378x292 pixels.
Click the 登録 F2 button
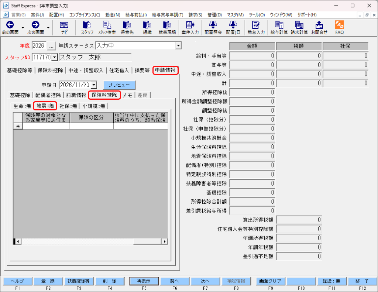click(48, 281)
